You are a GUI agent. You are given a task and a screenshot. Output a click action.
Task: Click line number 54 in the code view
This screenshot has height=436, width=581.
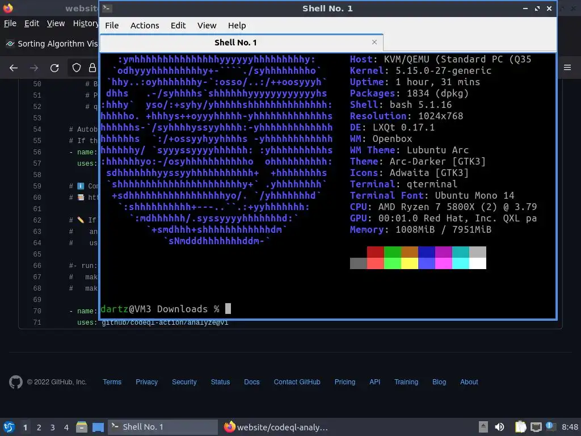(37, 129)
